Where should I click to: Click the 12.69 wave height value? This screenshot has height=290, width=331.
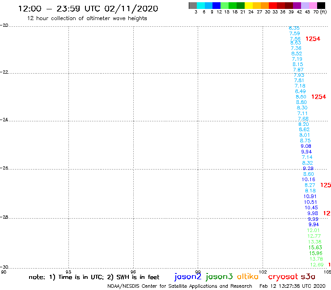pyautogui.click(x=317, y=265)
